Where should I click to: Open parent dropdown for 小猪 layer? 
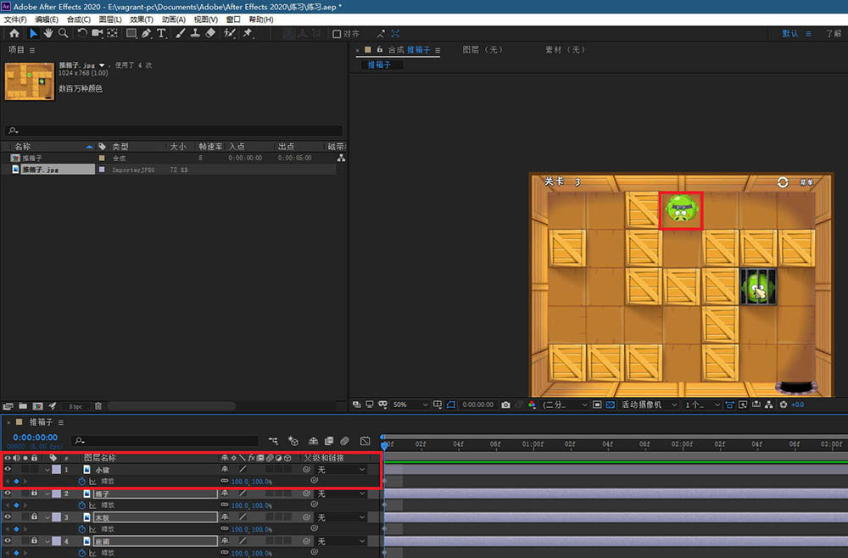[341, 470]
